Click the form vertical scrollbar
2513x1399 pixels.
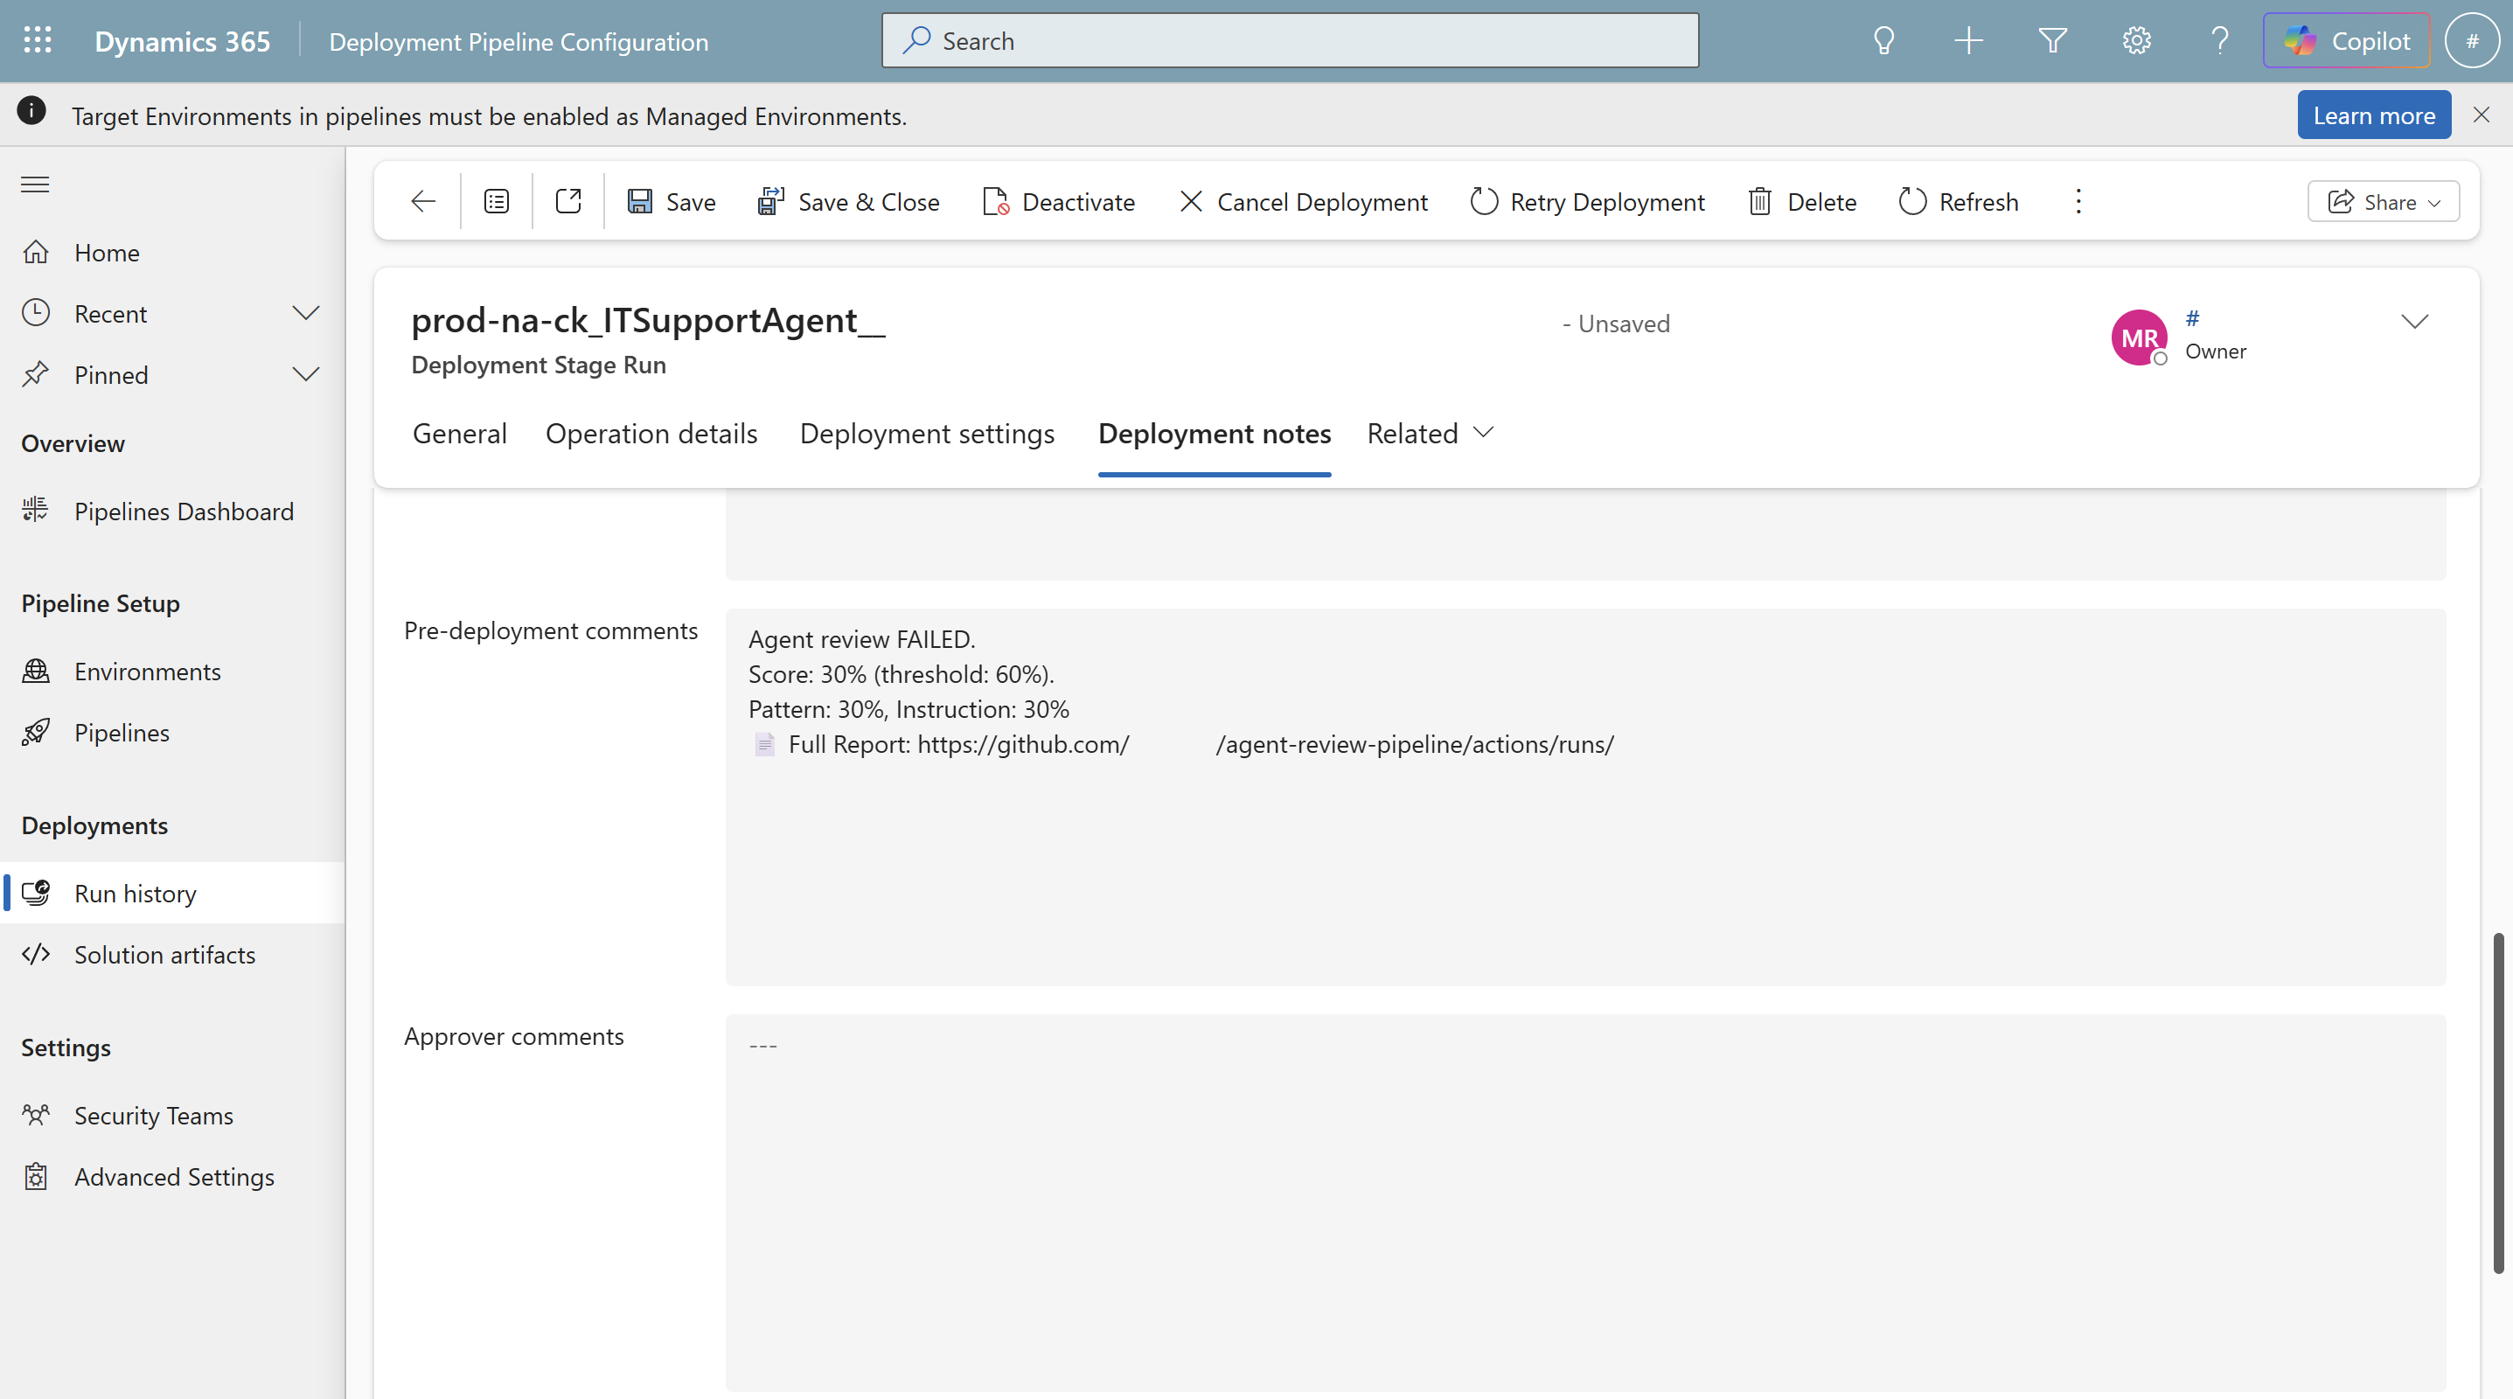coord(2497,1103)
